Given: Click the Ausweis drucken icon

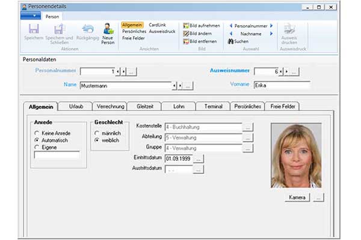Looking at the screenshot, I should tap(289, 29).
